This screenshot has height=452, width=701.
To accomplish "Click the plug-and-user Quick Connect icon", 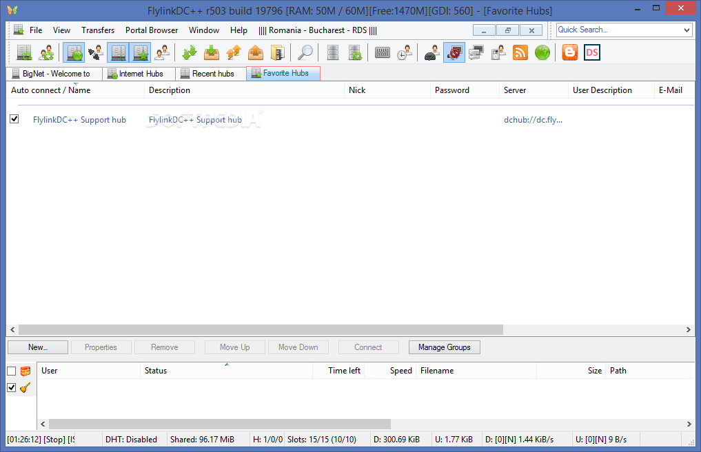I will pyautogui.click(x=96, y=53).
